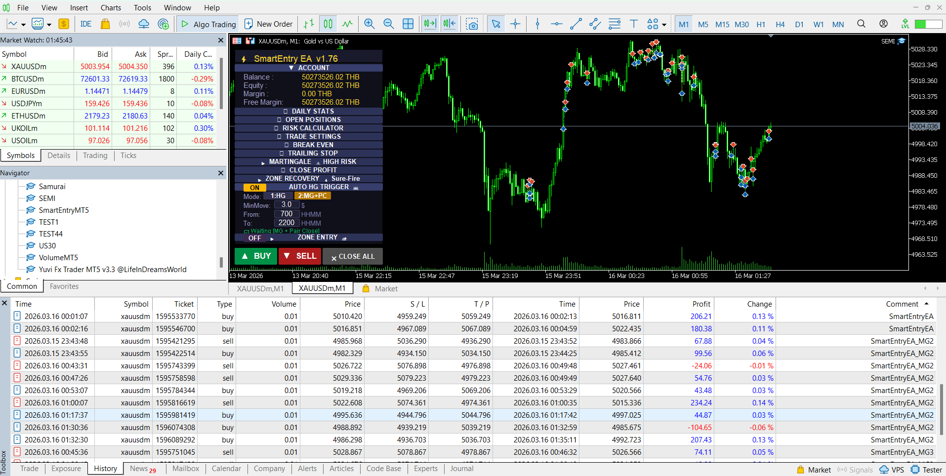Switch to the Trade tab in Toolbox
The width and height of the screenshot is (946, 476).
coord(29,469)
